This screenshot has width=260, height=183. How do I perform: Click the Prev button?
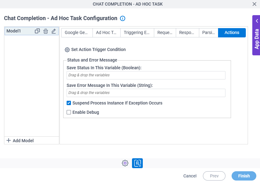coord(214,176)
